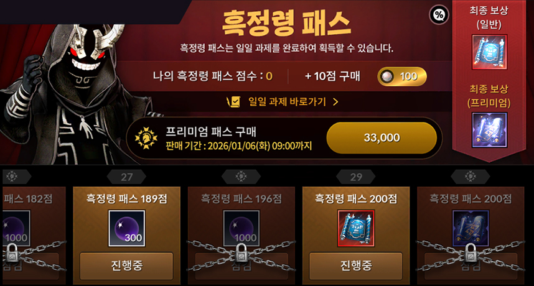
Task: Click the premium pass sun emblem icon
Action: 146,138
